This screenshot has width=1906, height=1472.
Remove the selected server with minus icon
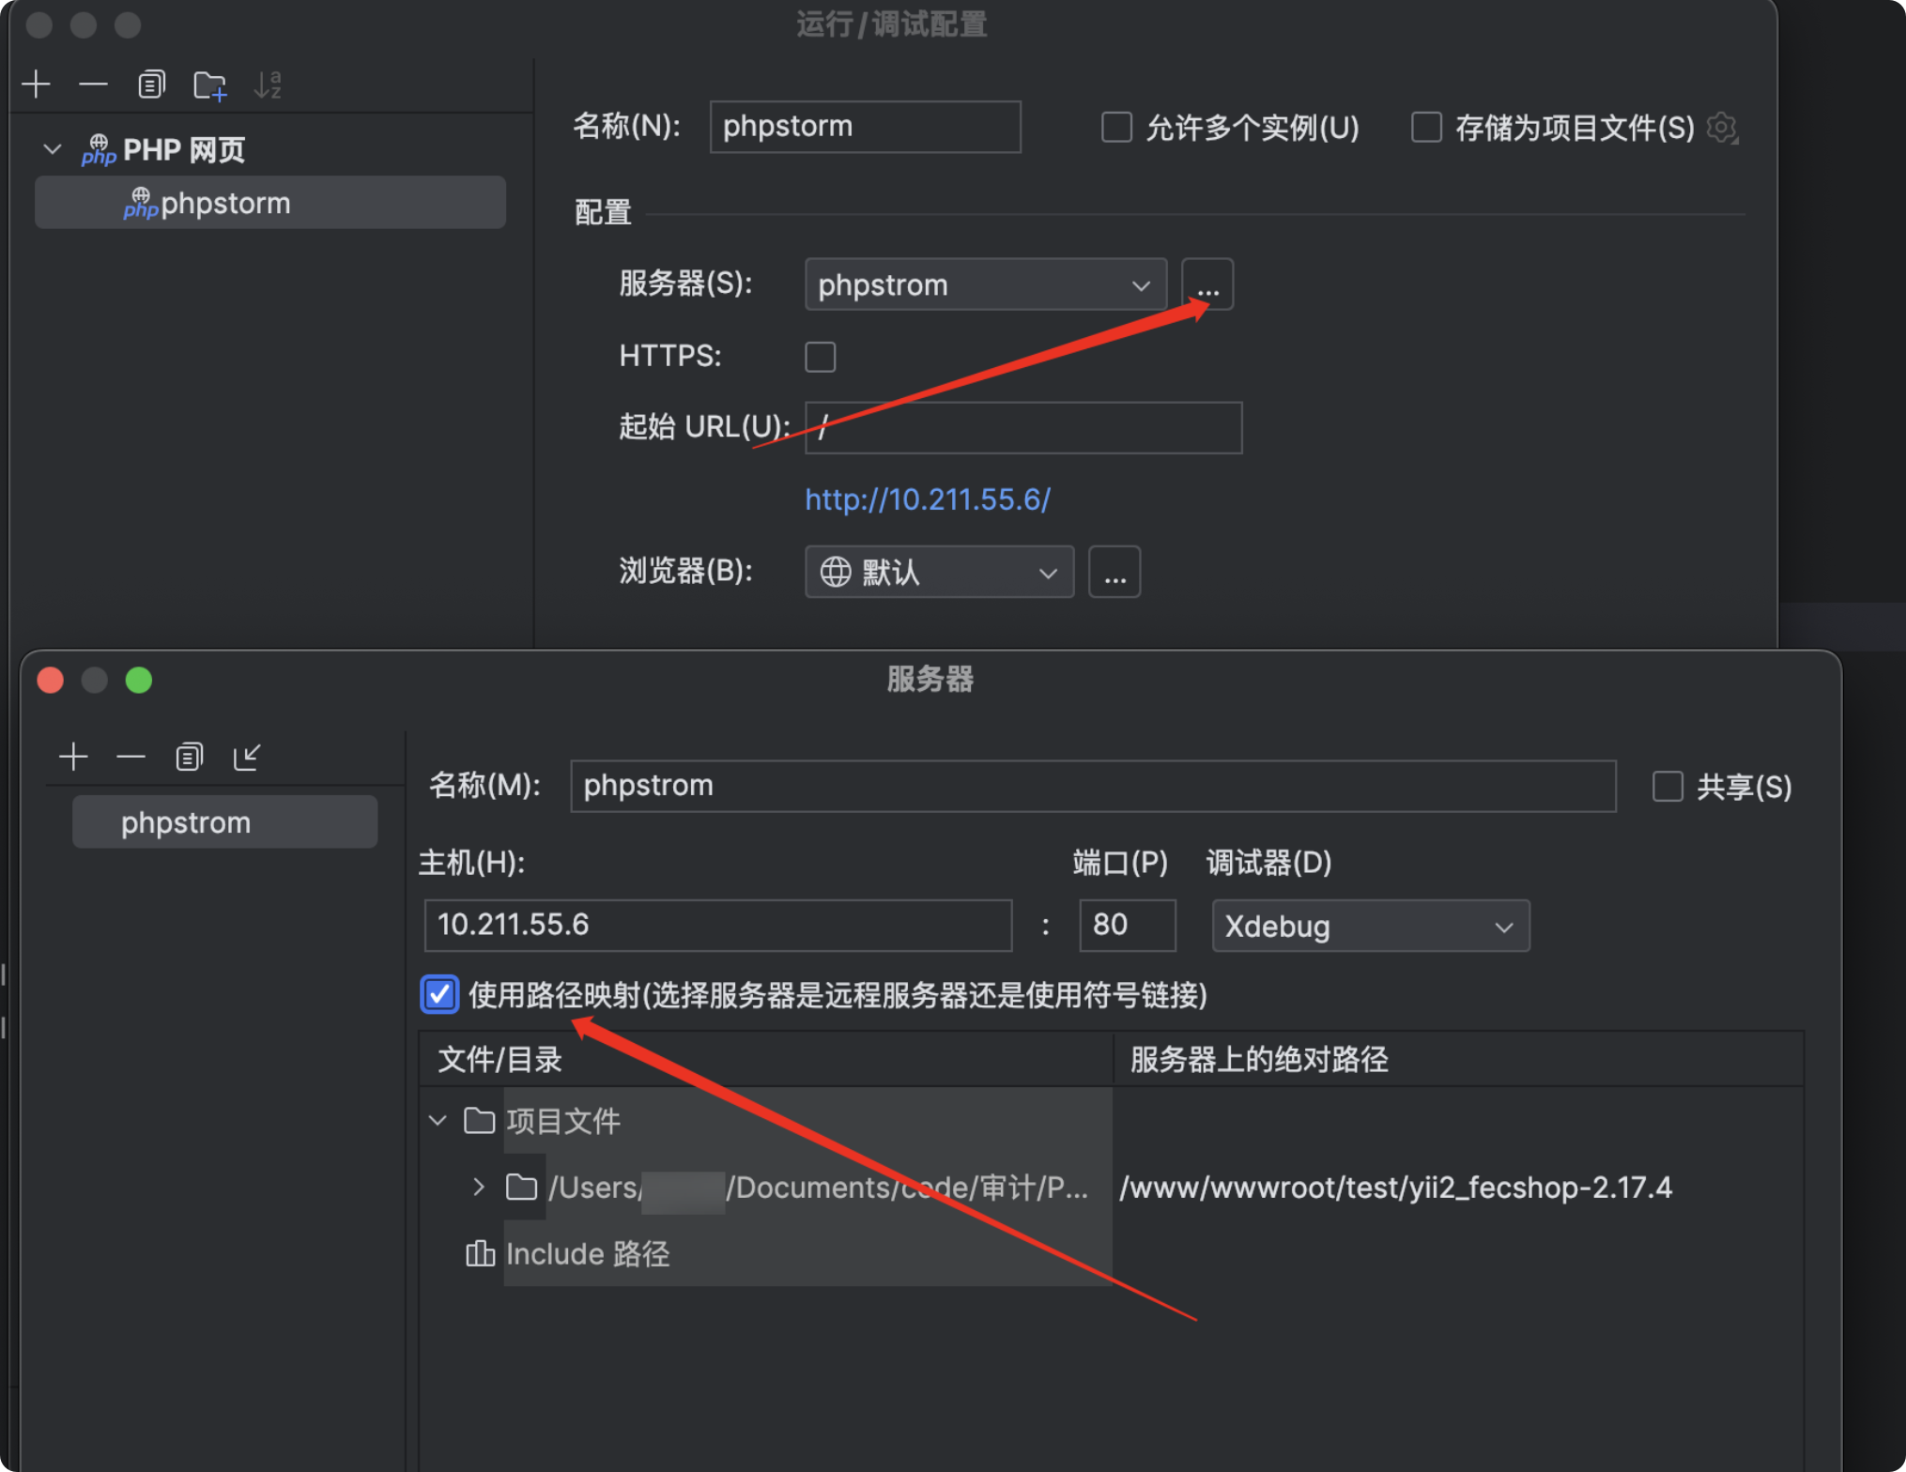(x=131, y=757)
